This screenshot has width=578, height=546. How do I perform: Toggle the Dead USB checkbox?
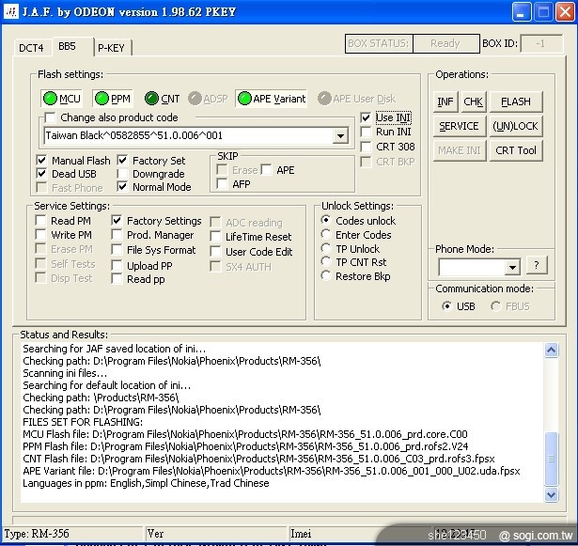point(41,173)
